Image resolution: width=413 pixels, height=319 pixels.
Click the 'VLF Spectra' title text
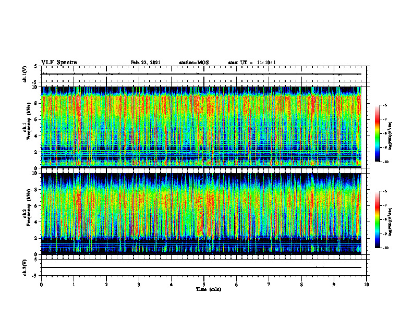pos(59,63)
